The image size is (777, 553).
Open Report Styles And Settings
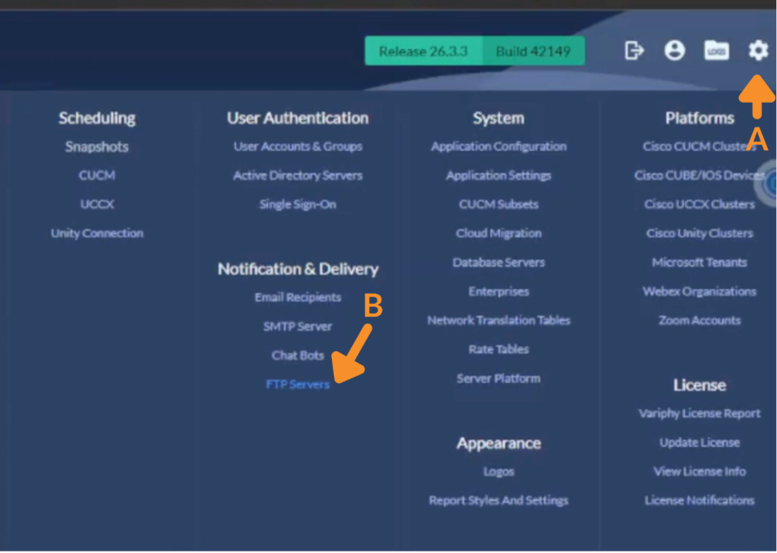coord(498,501)
